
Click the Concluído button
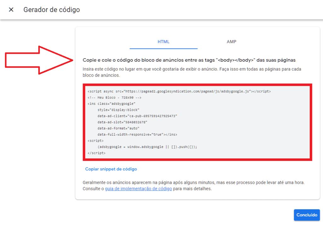coord(307,215)
